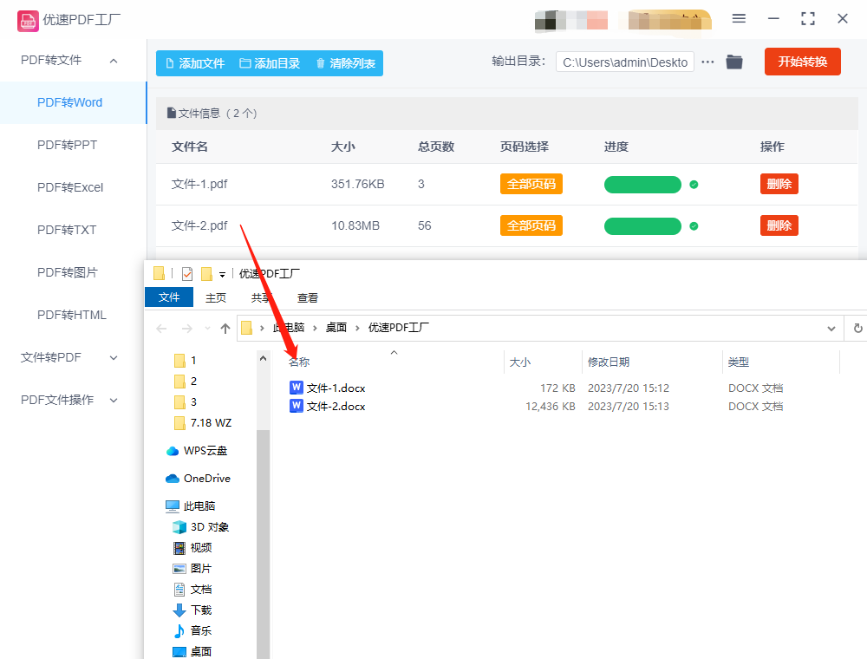Viewport: 867px width, 659px height.
Task: Open quick access folder named 1
Action: (186, 361)
